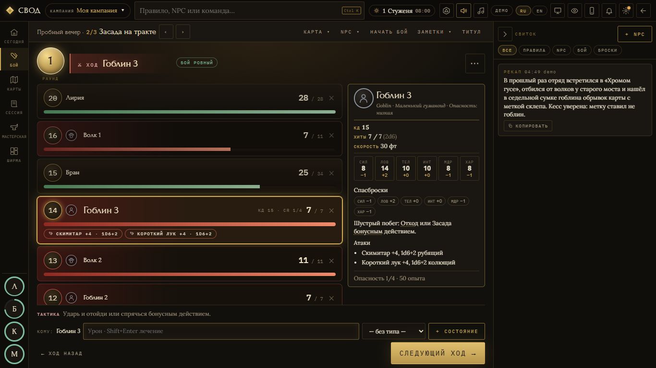Click the Копировать button in the recap

point(528,126)
